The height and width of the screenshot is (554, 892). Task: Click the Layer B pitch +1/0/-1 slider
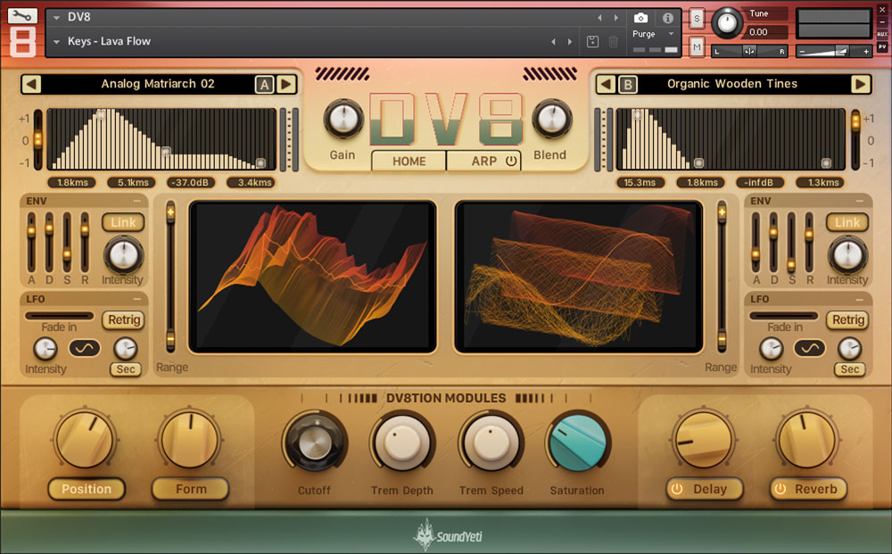click(x=855, y=140)
